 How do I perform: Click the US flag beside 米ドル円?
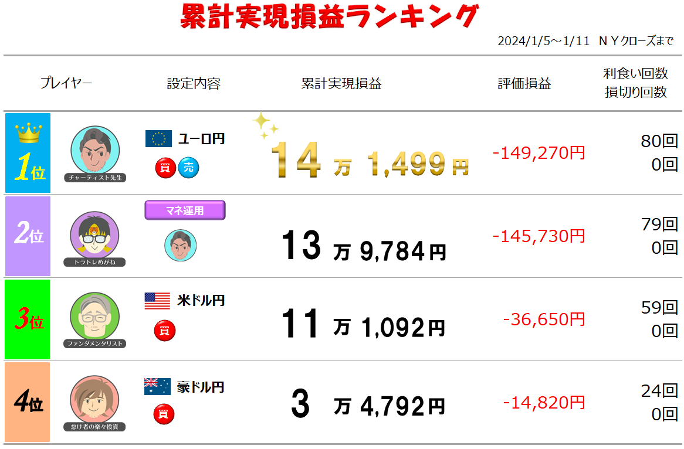point(157,301)
